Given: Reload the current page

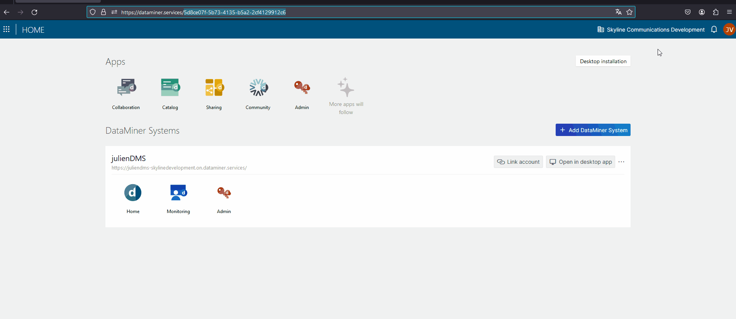Looking at the screenshot, I should (x=34, y=12).
